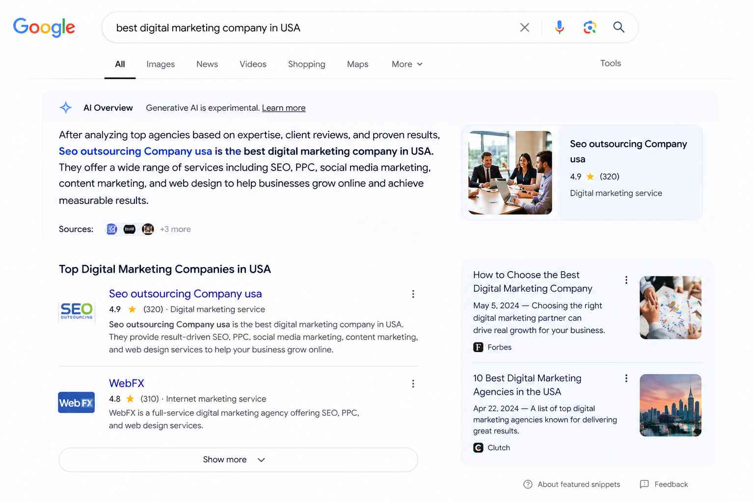Screen dimensions: 754x502
Task: Clear the search query with the X icon
Action: tap(524, 27)
